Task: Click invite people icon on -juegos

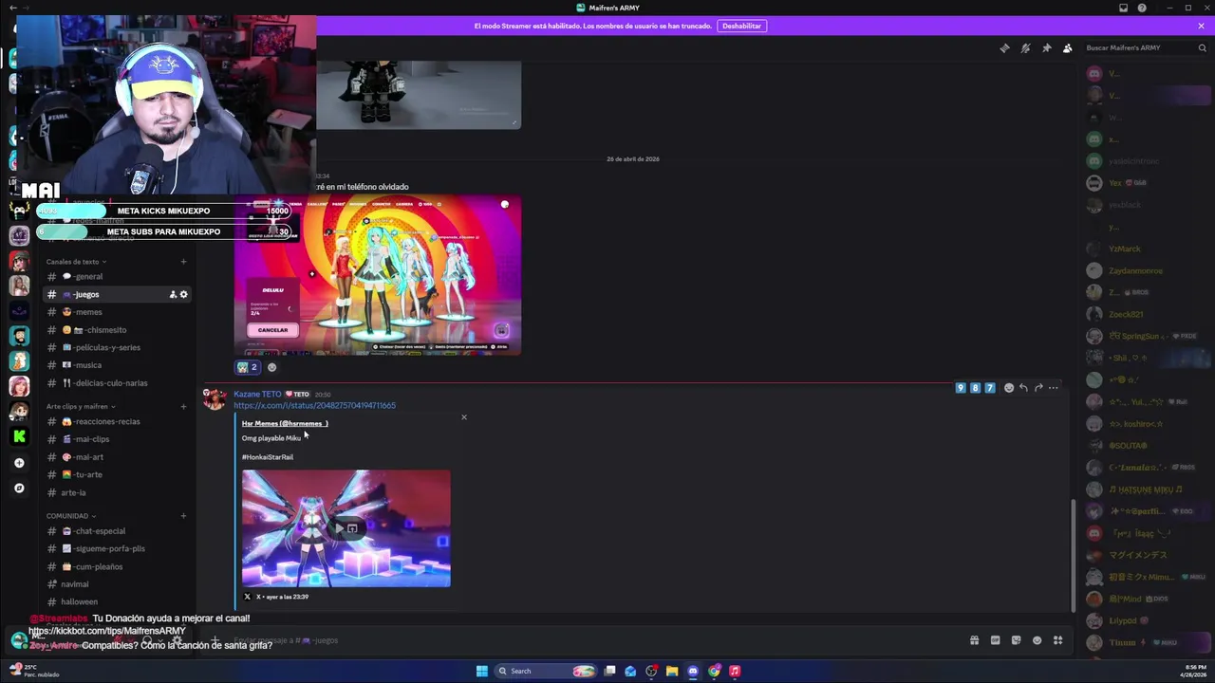Action: click(173, 294)
